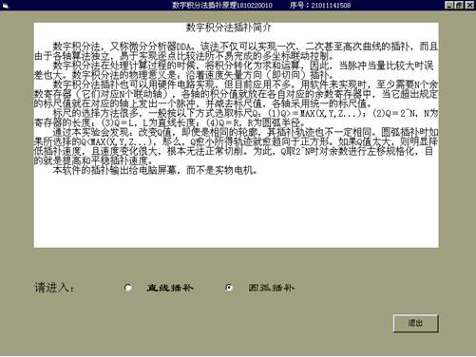This screenshot has width=476, height=357.
Task: Click the window title 数字积分法插补原理1810220010
Action: [x=222, y=5]
